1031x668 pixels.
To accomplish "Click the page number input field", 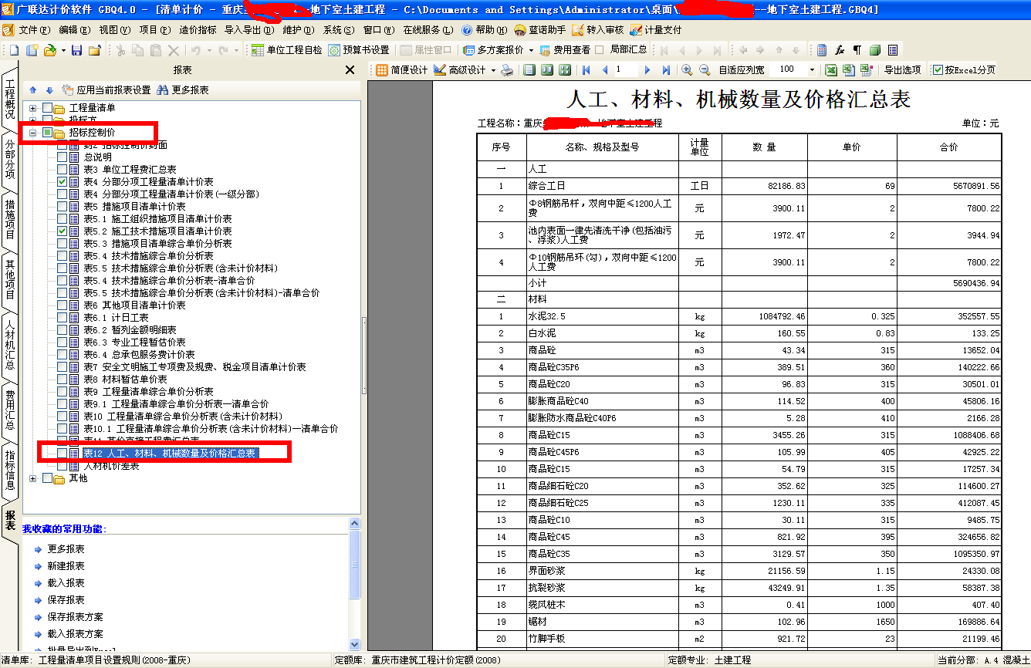I will click(627, 69).
